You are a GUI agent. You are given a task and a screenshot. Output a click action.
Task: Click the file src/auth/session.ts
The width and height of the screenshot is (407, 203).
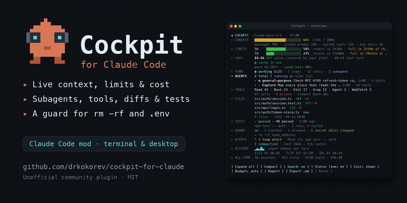click(x=273, y=99)
